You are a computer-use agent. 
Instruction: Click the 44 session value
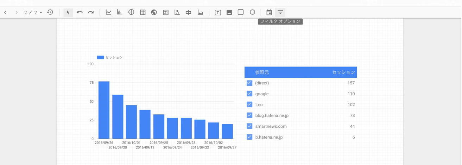coord(352,126)
